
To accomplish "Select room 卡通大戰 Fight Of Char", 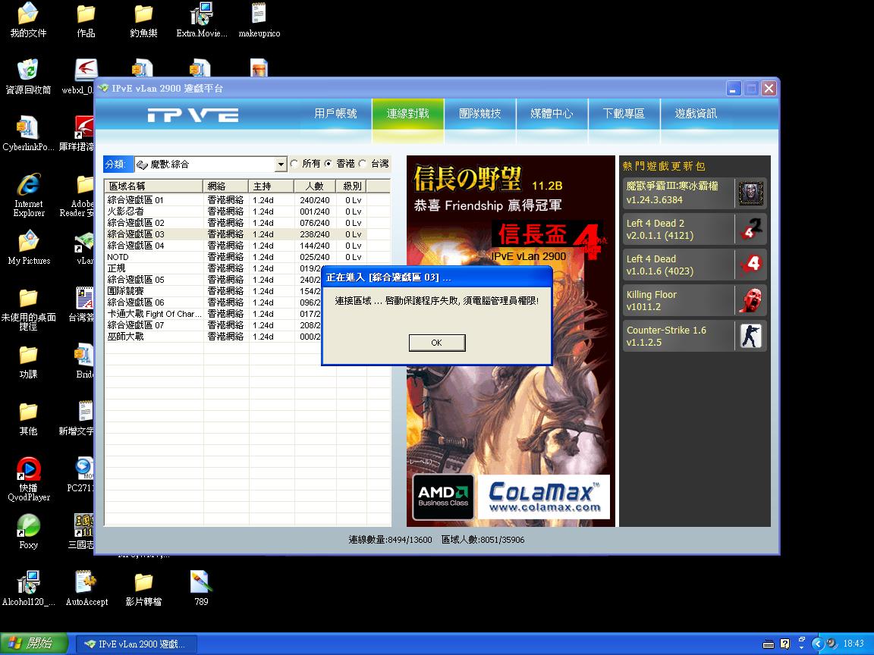I will tap(213, 314).
